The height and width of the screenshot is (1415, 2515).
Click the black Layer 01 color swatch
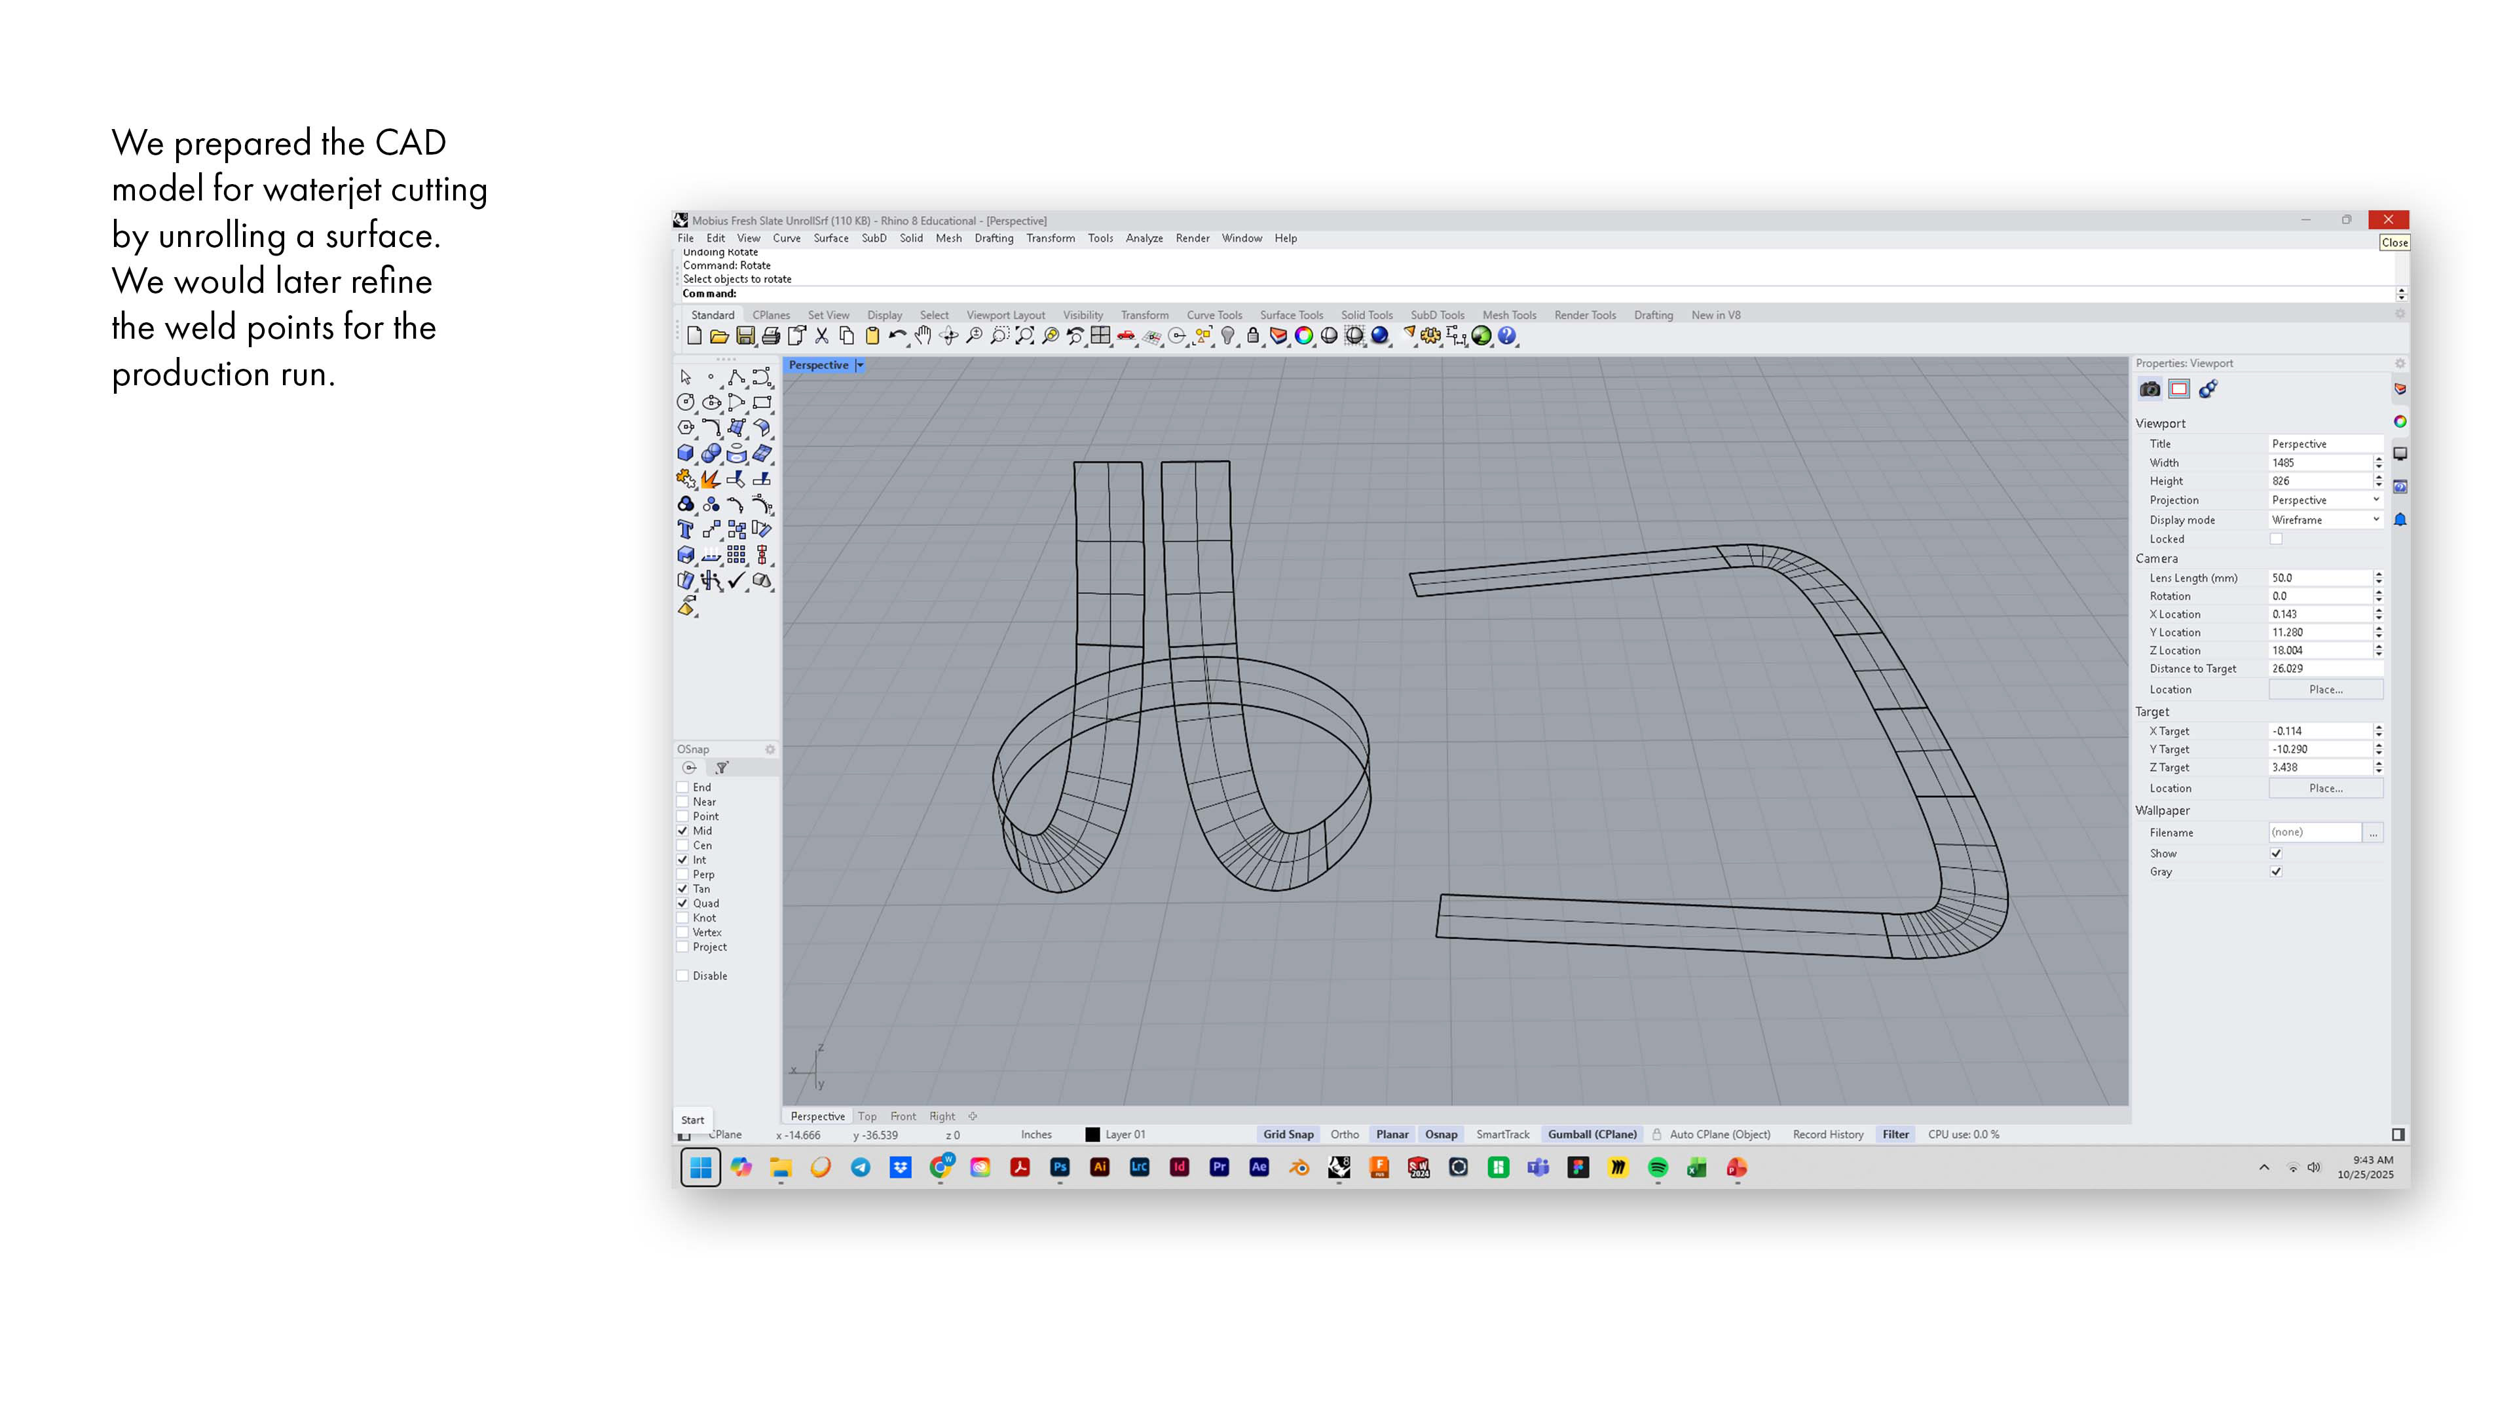pyautogui.click(x=1092, y=1135)
